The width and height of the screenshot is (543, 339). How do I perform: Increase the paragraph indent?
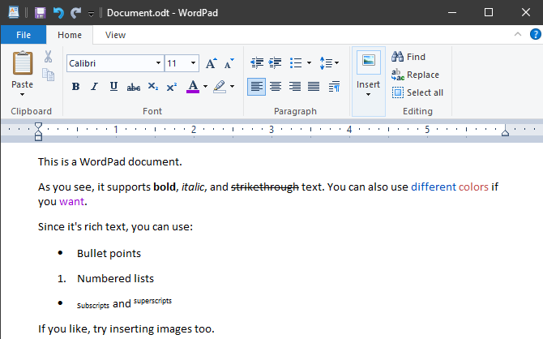[276, 62]
